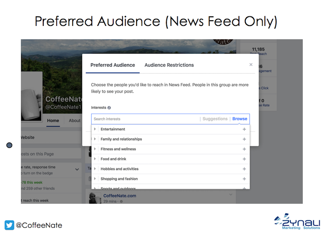Click the Interests info icon
Viewport: 324px width, 243px height.
click(x=109, y=107)
